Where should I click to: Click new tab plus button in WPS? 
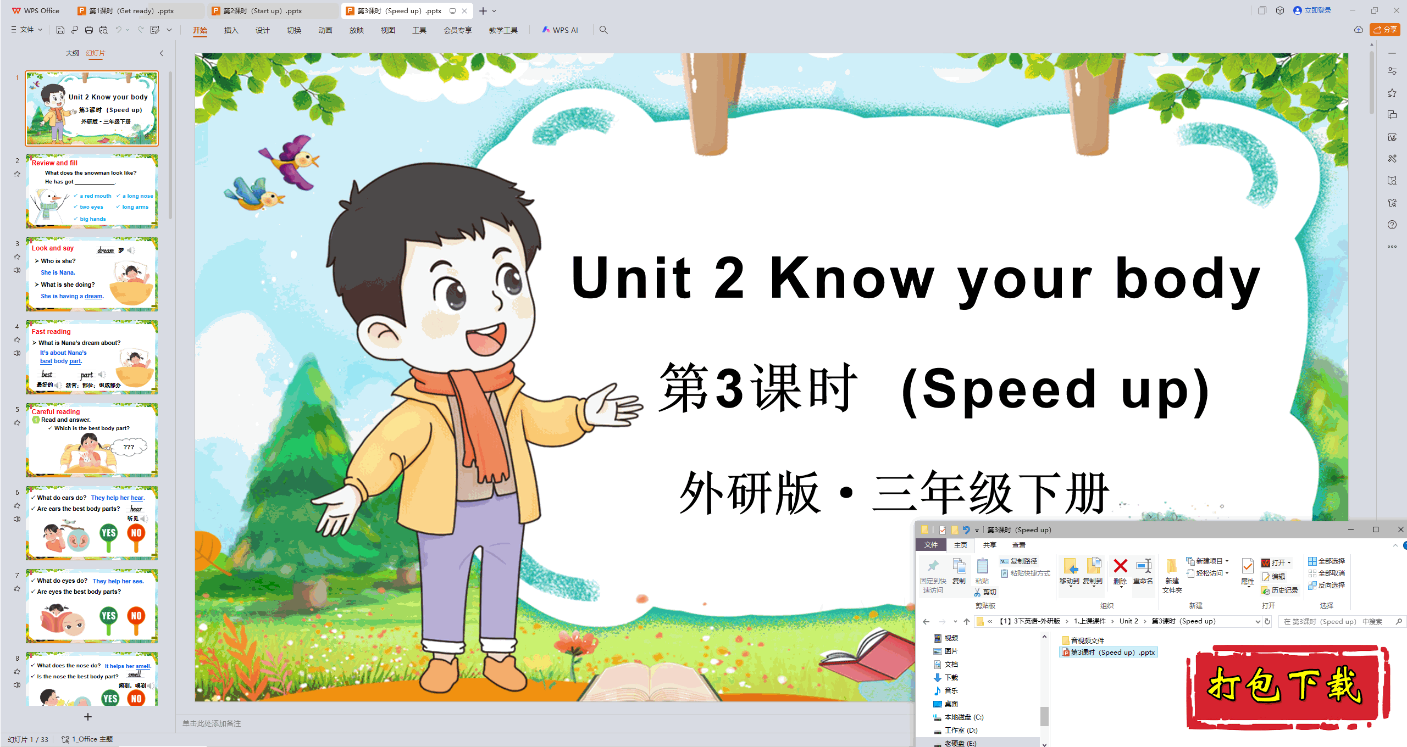click(x=483, y=11)
